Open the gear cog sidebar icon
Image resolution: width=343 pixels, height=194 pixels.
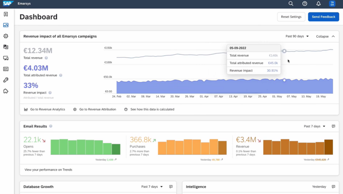[6, 36]
